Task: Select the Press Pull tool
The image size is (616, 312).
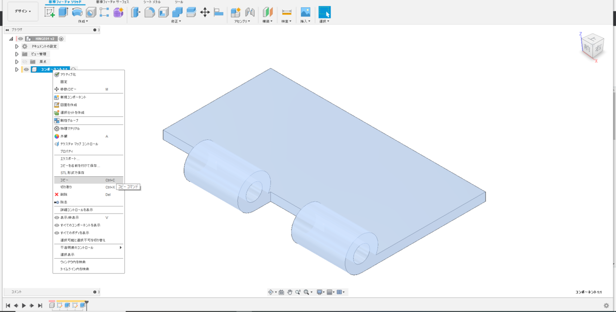Action: pyautogui.click(x=136, y=12)
